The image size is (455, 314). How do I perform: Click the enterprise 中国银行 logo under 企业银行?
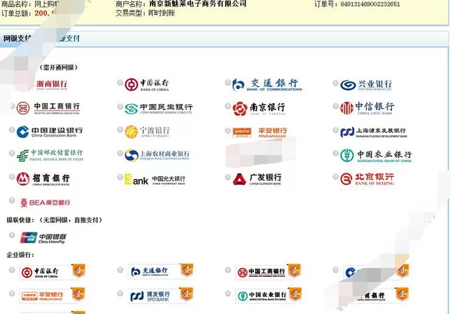[x=53, y=272]
